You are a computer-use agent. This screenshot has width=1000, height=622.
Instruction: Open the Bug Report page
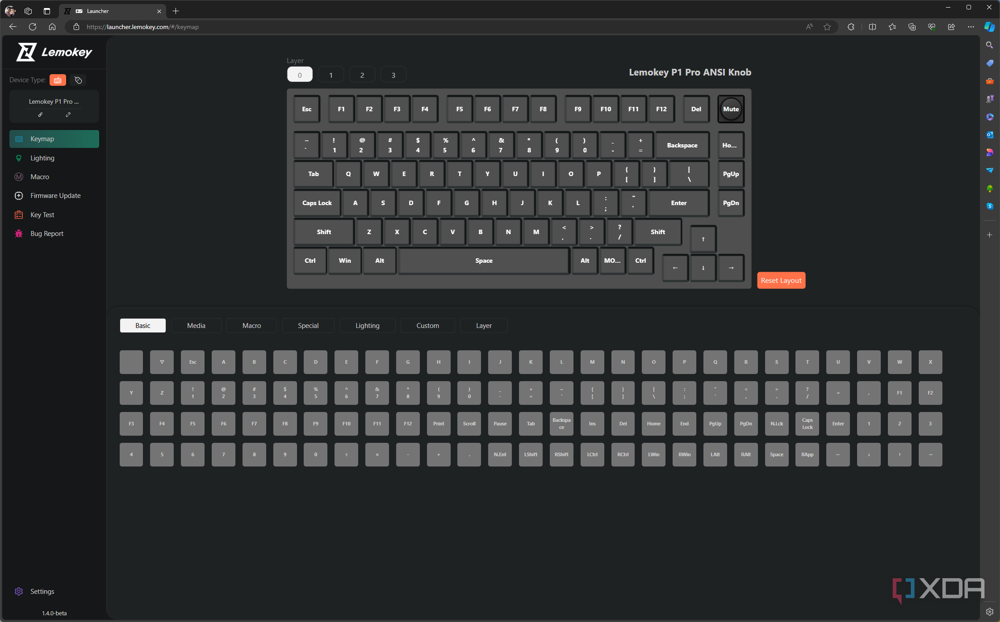(54, 234)
